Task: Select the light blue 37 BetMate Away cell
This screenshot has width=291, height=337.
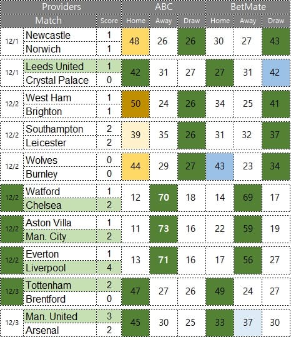Action: (x=248, y=323)
